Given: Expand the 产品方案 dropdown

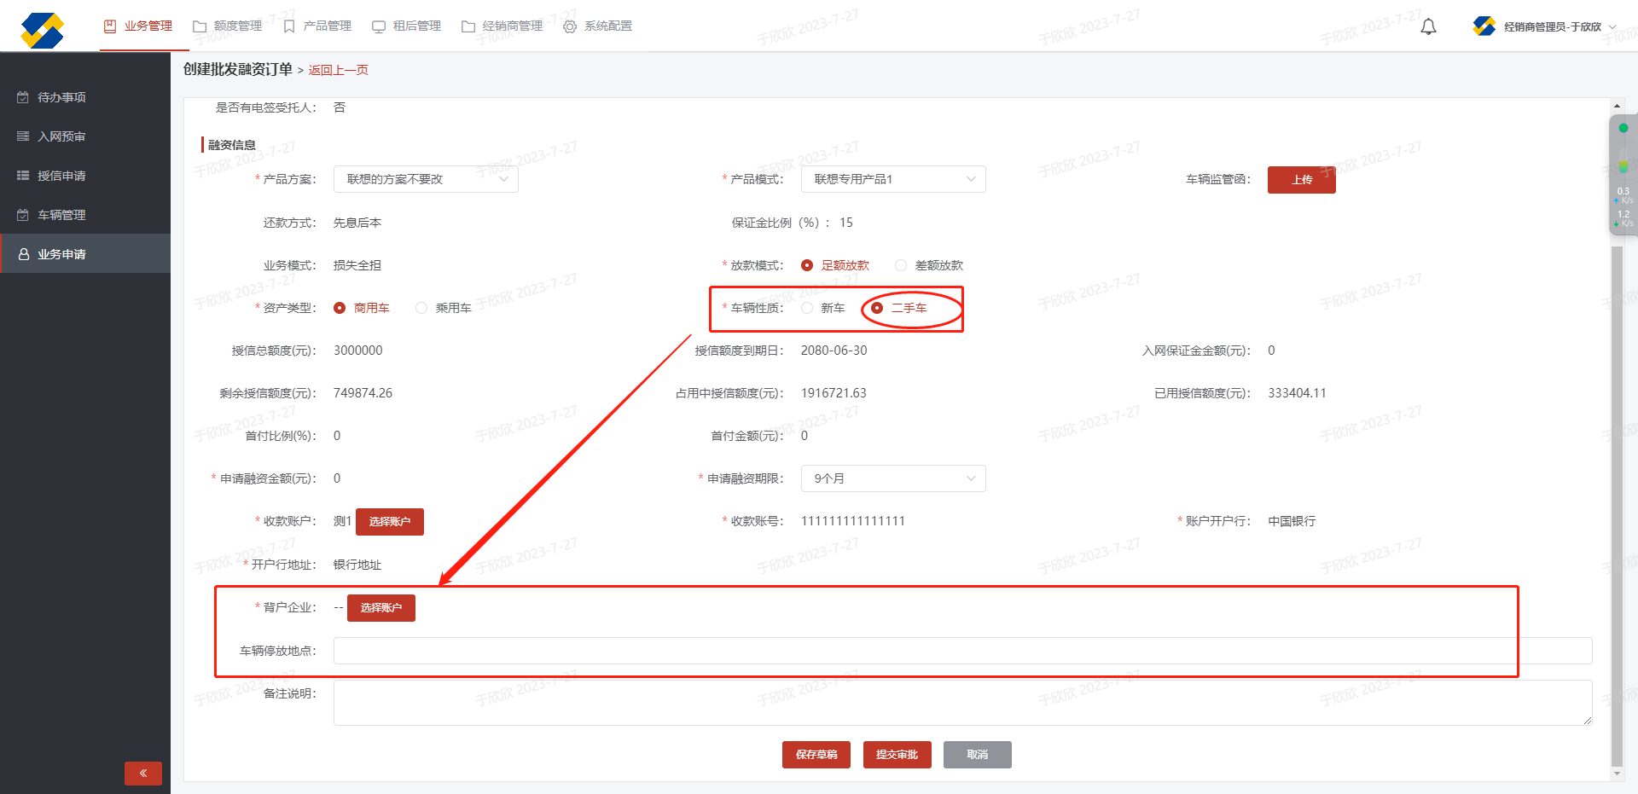Looking at the screenshot, I should (x=426, y=179).
